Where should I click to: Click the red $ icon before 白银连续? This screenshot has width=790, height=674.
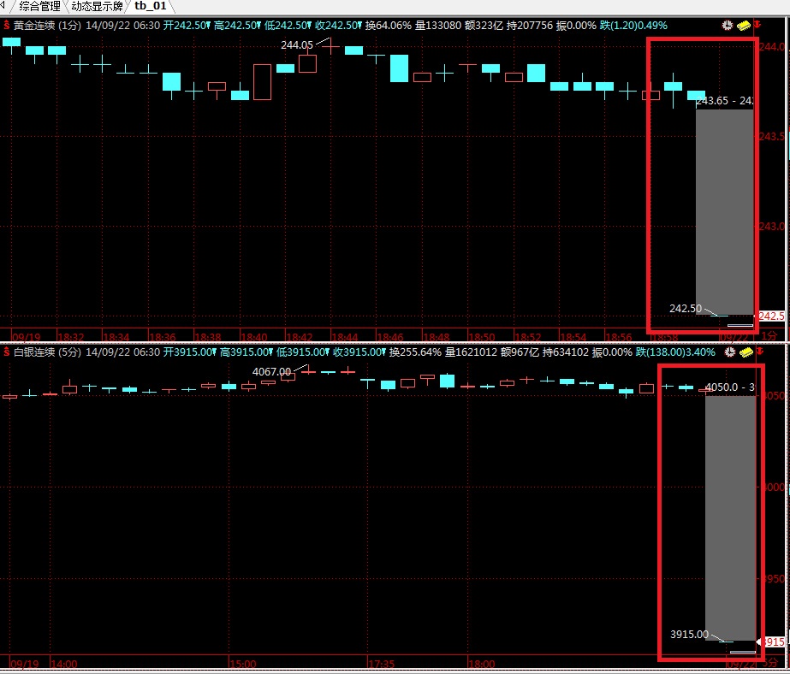click(x=6, y=352)
